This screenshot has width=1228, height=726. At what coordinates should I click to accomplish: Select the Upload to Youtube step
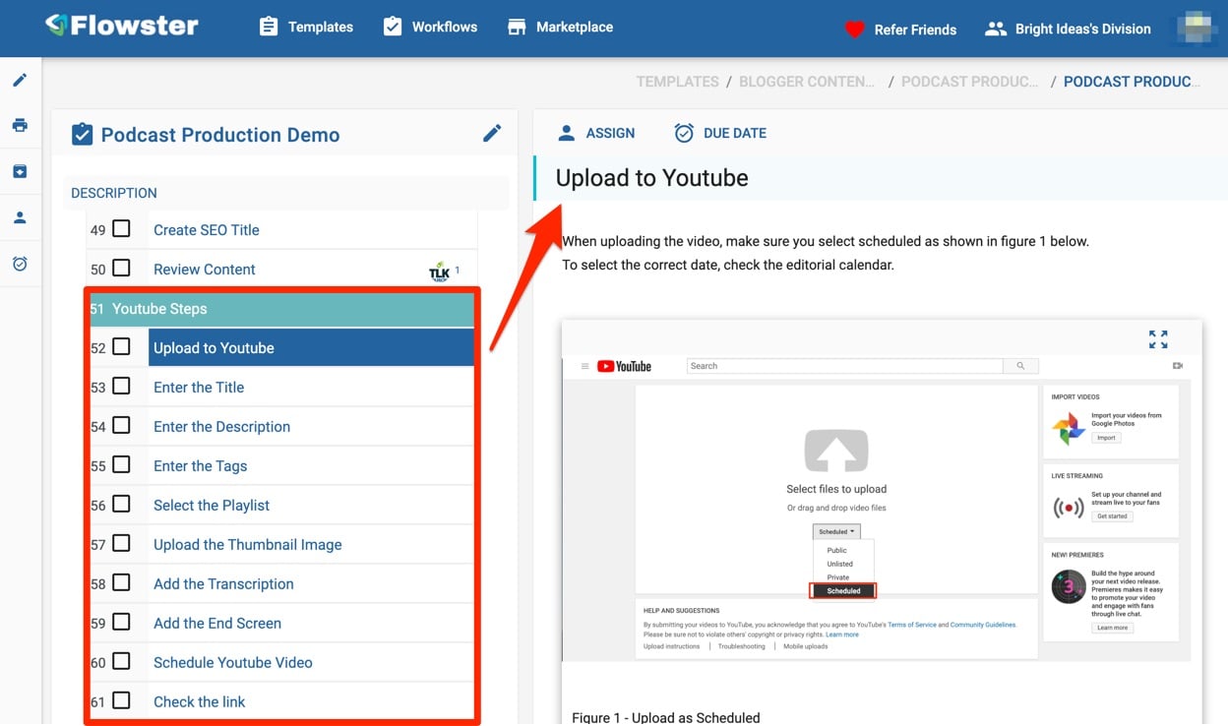pyautogui.click(x=311, y=347)
